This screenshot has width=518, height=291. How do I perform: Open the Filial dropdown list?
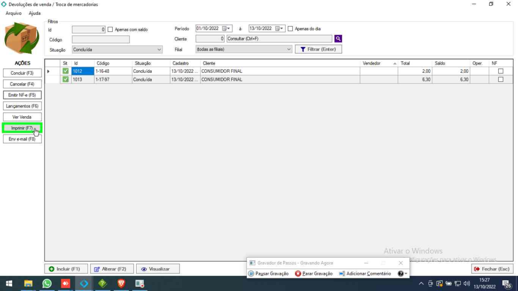point(289,50)
